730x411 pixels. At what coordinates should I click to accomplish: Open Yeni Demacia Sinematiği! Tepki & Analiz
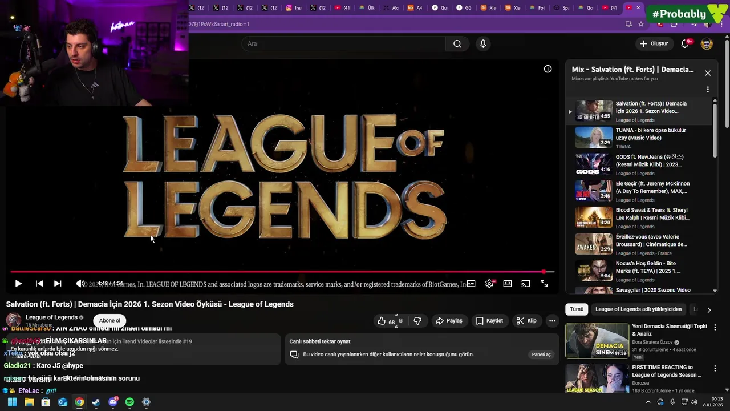[x=669, y=331]
